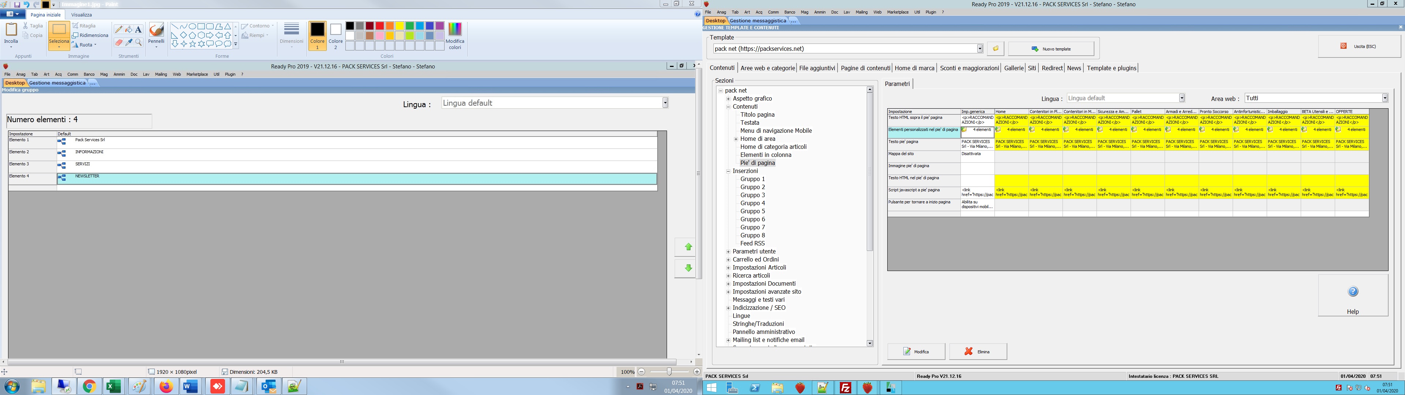Screen dimensions: 1405x395
Task: Click the Windows Start logo on right taskbar
Action: coord(711,388)
